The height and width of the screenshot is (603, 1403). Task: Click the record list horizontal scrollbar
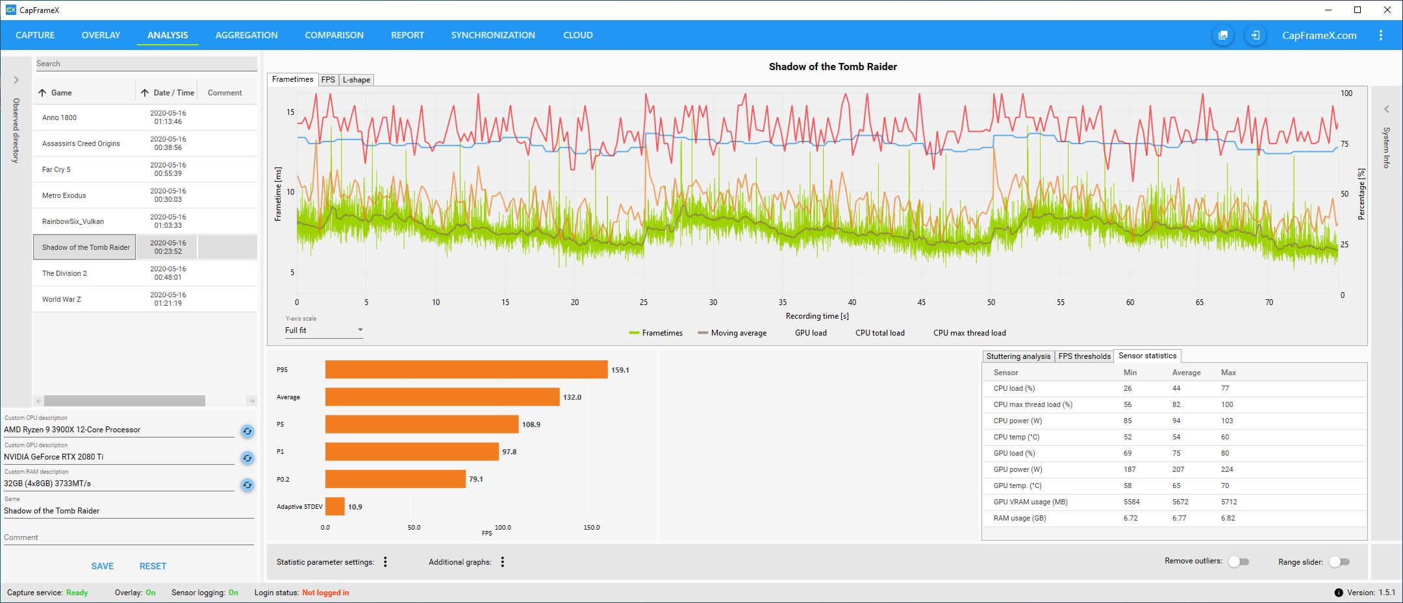pyautogui.click(x=125, y=401)
